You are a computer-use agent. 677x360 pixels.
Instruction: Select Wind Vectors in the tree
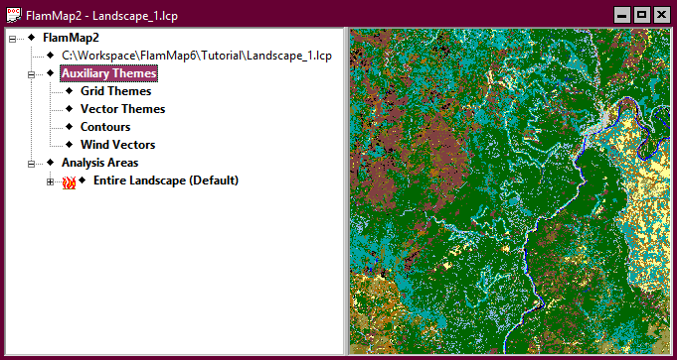coord(118,145)
